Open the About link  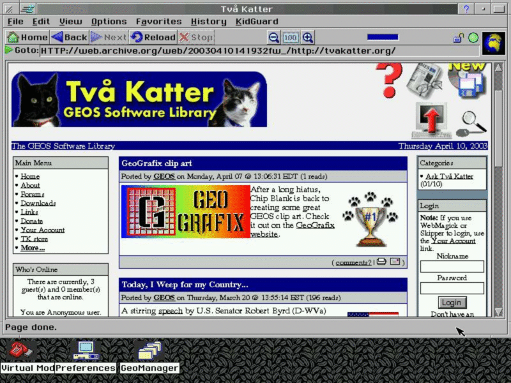click(30, 185)
